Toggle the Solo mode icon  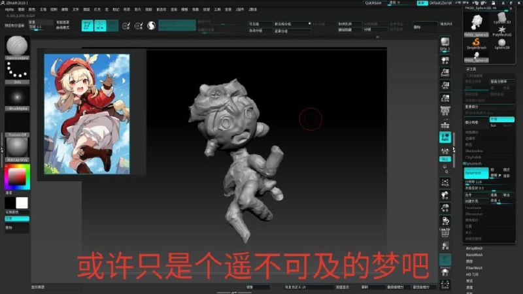[x=445, y=273]
